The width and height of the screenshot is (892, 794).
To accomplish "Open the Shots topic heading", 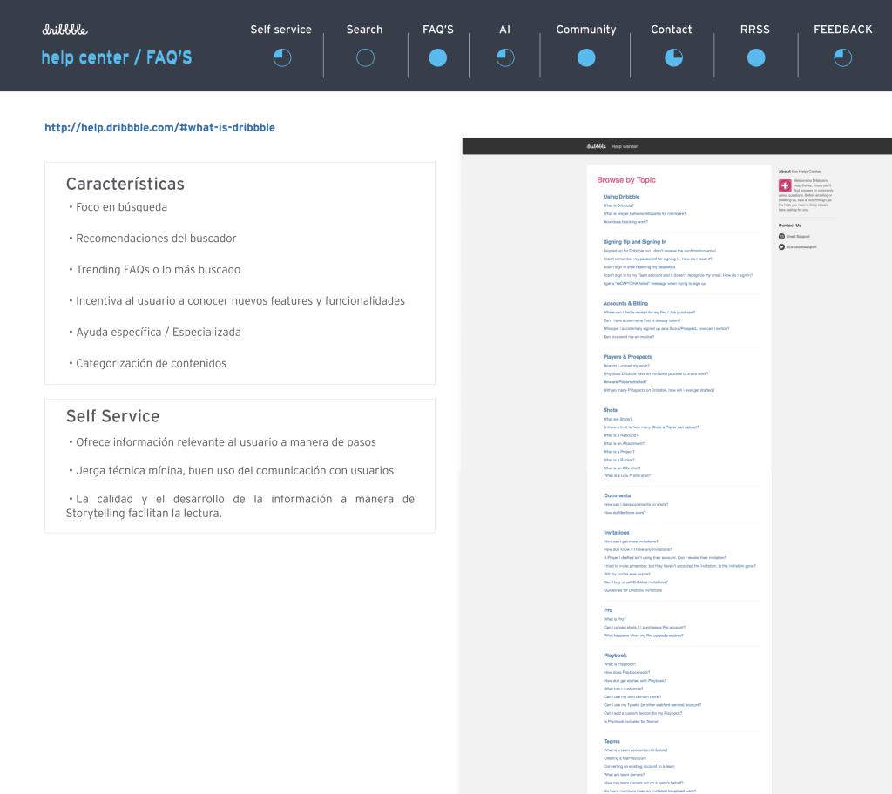I will [x=611, y=410].
